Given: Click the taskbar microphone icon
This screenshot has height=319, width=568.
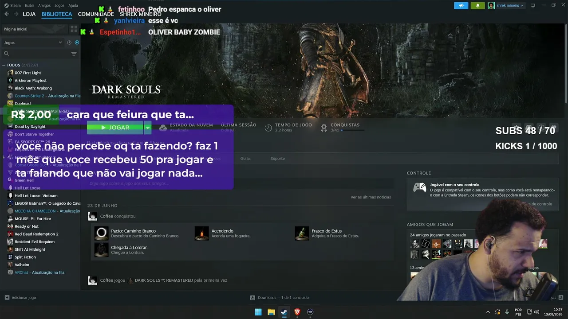Looking at the screenshot, I should coord(507,312).
